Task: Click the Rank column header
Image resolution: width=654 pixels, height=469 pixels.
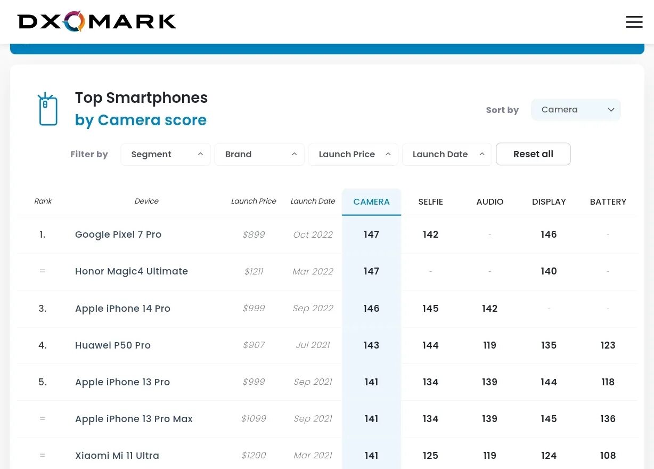Action: coord(43,201)
